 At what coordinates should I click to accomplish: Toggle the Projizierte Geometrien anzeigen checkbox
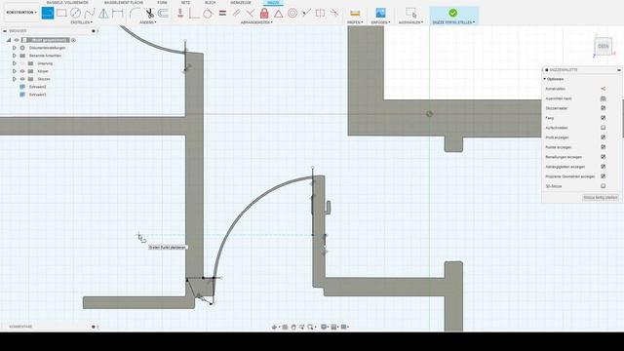[x=603, y=176]
